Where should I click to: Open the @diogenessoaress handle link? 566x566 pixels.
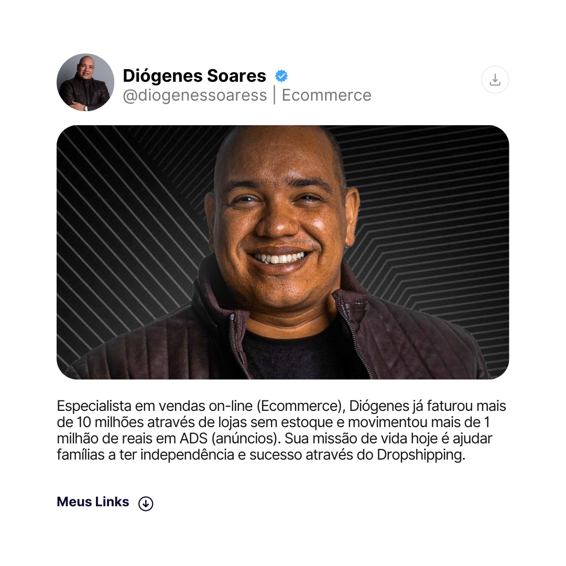coord(195,95)
